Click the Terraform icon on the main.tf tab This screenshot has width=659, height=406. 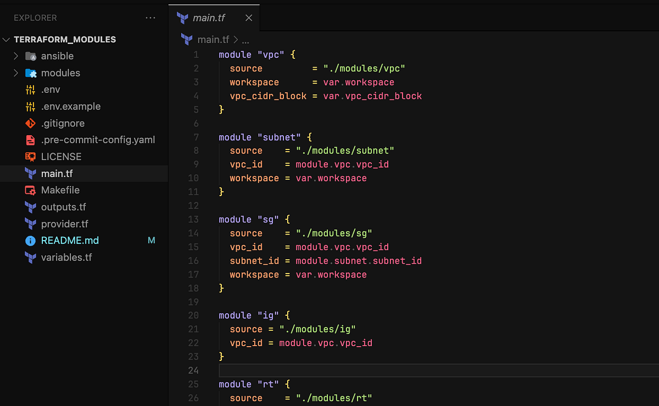(x=182, y=18)
